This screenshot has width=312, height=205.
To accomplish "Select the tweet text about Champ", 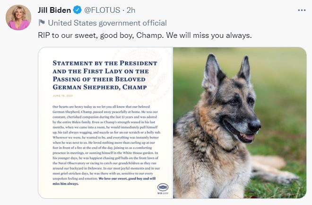I will tap(145, 36).
